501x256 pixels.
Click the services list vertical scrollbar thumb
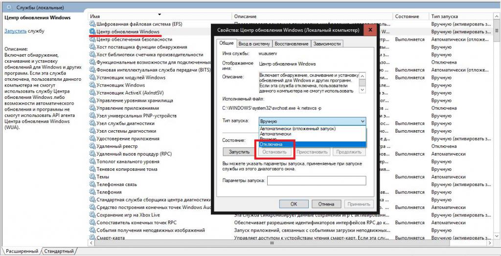(497, 30)
